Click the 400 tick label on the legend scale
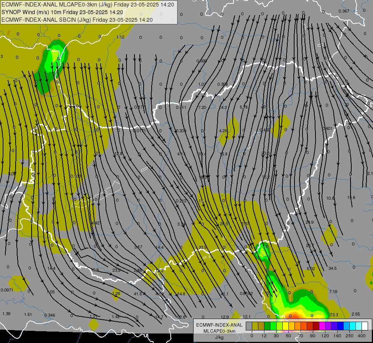The width and height of the screenshot is (373, 343). pos(362,336)
